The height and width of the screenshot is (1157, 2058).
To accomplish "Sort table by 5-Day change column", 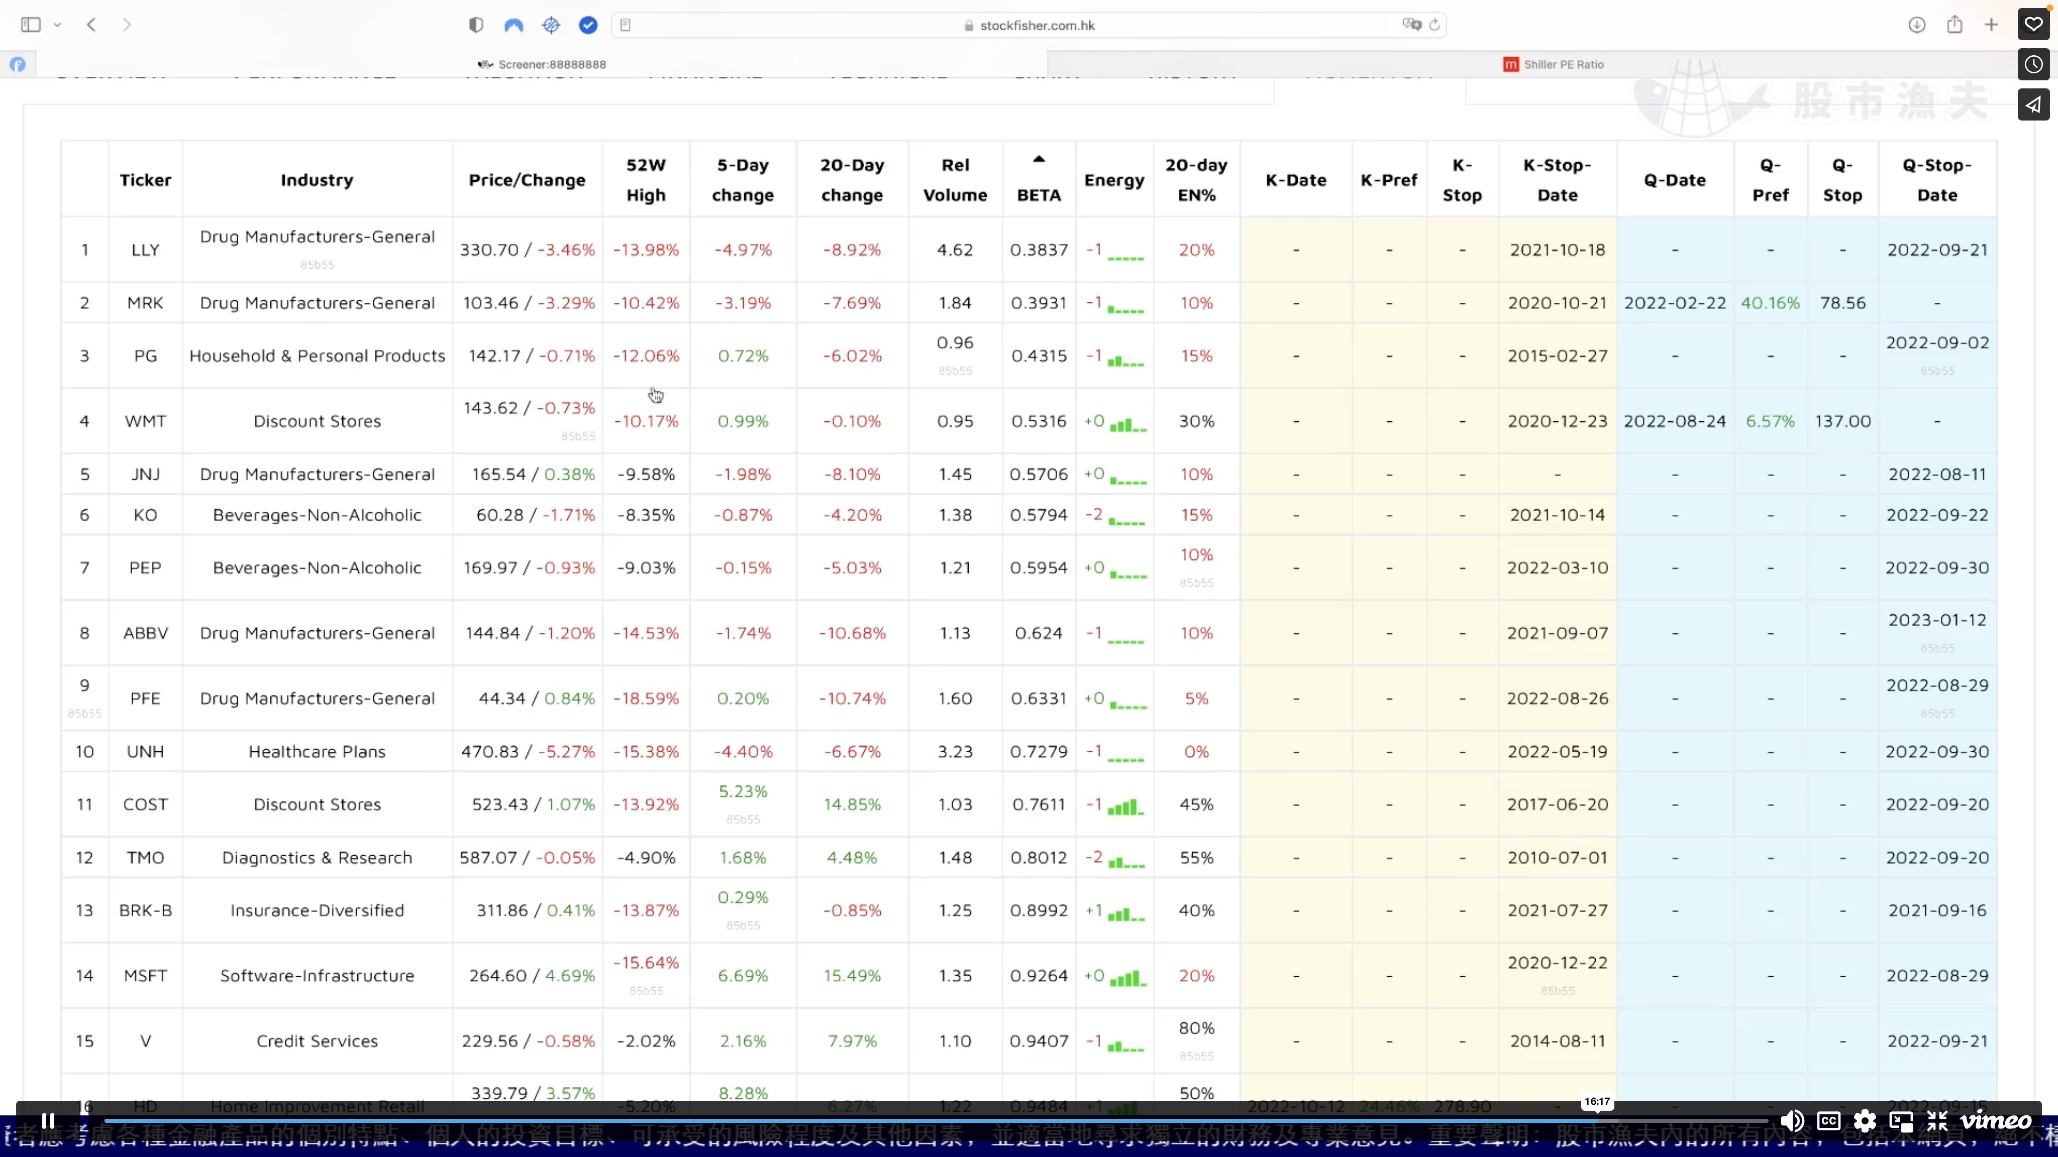I will point(743,180).
